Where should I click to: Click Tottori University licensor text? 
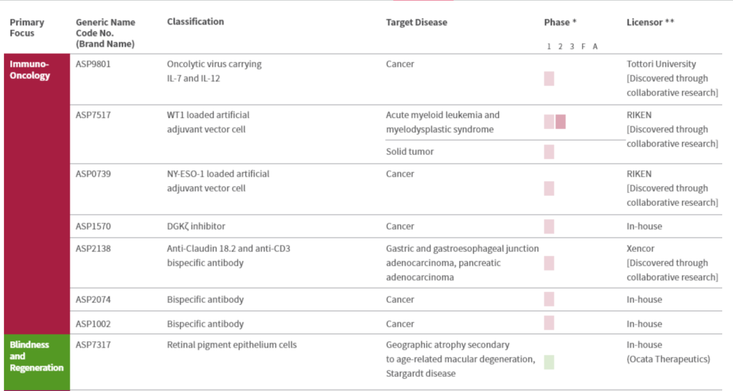point(661,64)
